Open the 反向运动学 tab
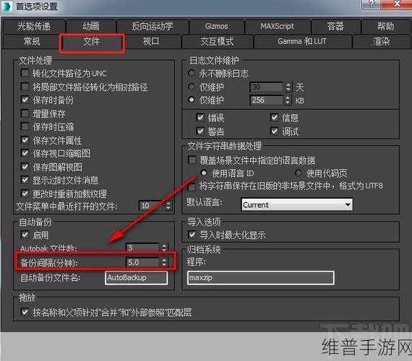This screenshot has width=412, height=361. pos(153,26)
